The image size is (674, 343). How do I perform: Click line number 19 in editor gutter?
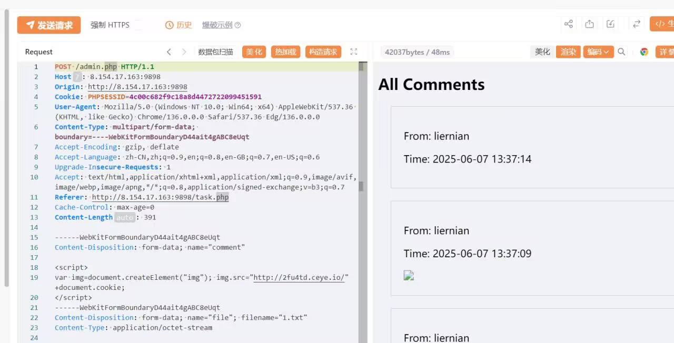click(x=34, y=278)
